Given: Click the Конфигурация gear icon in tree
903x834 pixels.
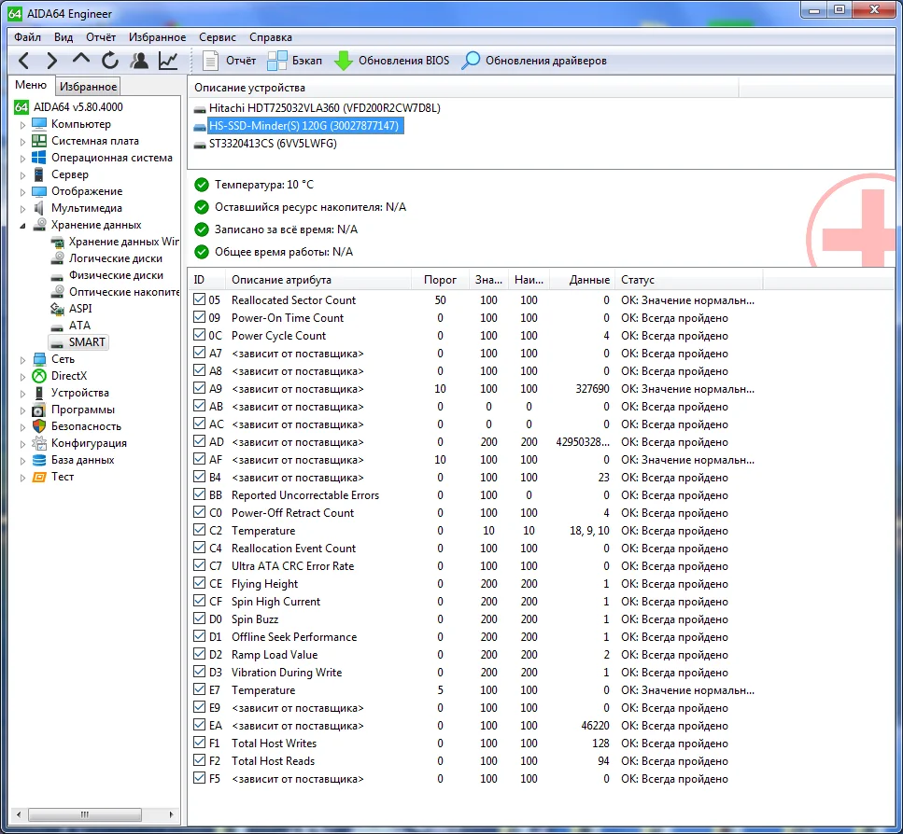Looking at the screenshot, I should (x=39, y=443).
